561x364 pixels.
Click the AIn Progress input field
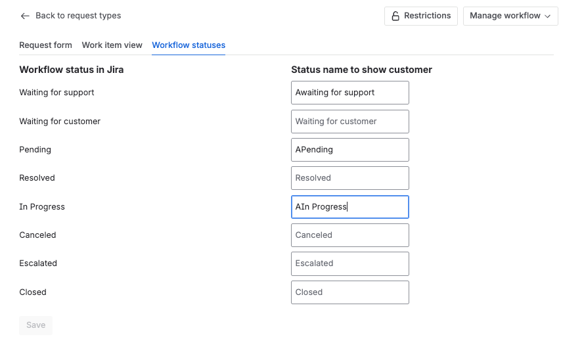tap(350, 207)
